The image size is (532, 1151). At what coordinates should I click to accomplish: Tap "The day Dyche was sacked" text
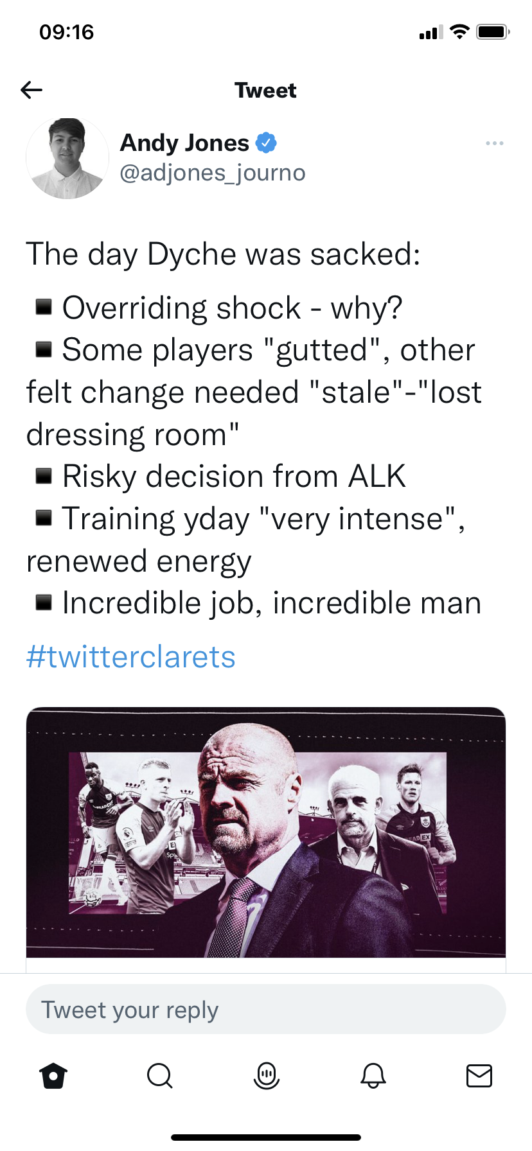(223, 254)
